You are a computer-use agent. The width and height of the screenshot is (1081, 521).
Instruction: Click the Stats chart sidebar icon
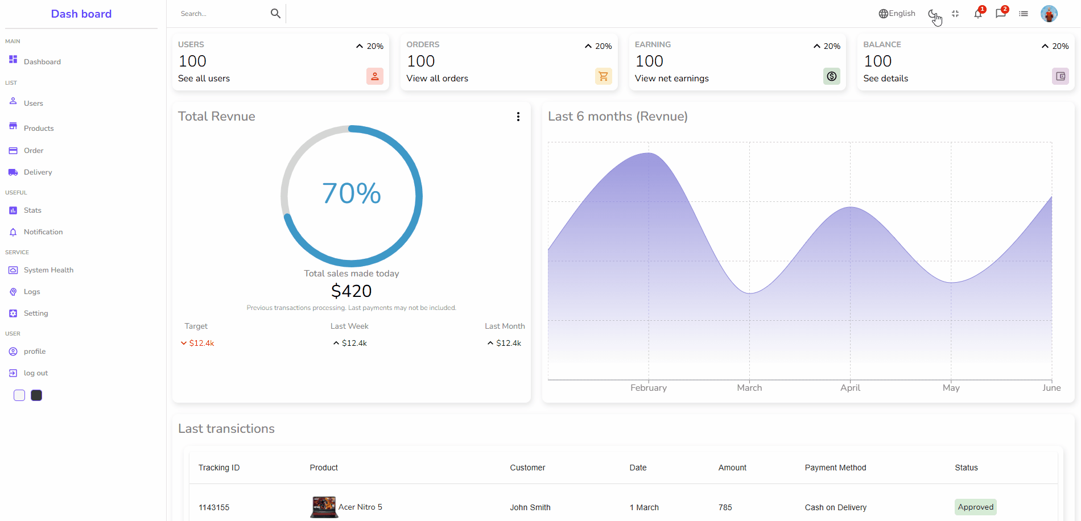click(x=13, y=210)
